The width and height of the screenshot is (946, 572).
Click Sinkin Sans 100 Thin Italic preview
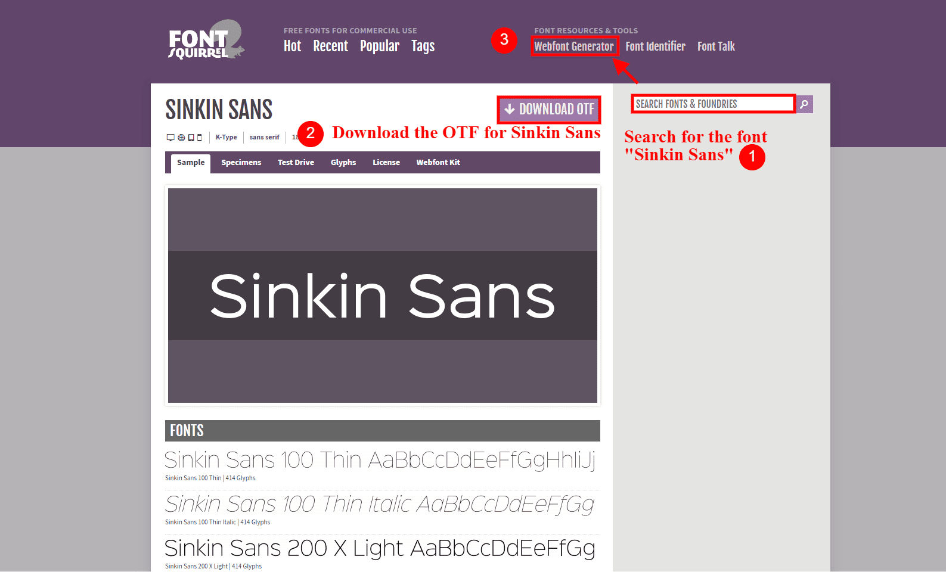(x=380, y=504)
